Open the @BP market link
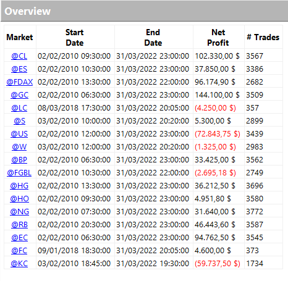The width and height of the screenshot is (288, 281). [x=19, y=160]
